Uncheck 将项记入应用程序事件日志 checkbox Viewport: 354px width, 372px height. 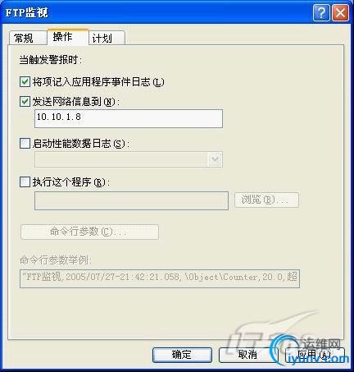pos(25,82)
